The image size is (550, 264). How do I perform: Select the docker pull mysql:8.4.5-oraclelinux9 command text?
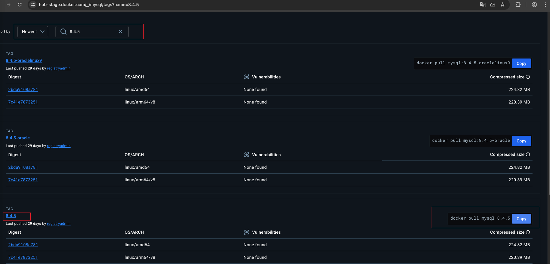pos(463,63)
